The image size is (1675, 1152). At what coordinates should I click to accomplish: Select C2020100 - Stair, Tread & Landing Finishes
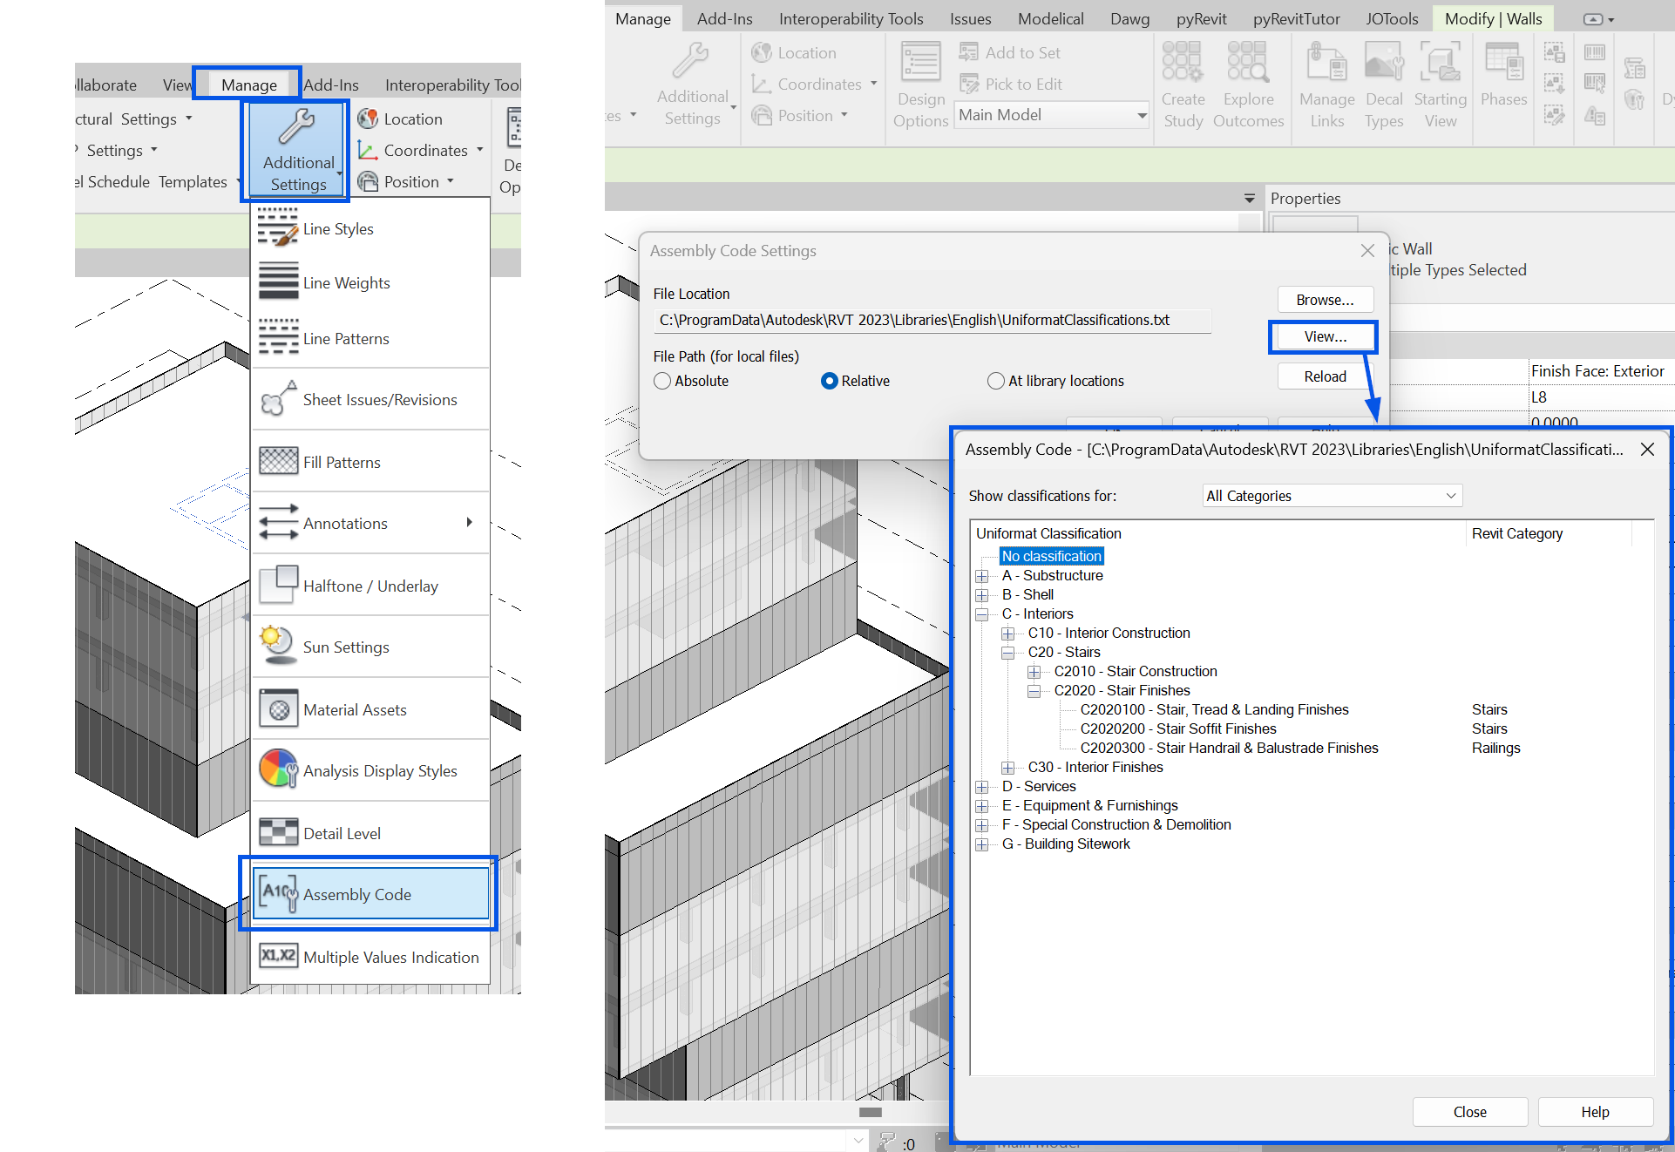pyautogui.click(x=1214, y=709)
